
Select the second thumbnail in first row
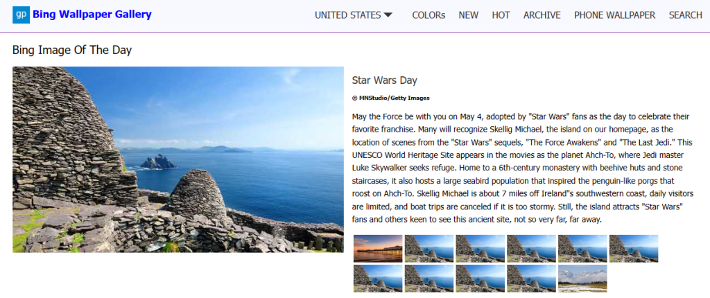[428, 248]
